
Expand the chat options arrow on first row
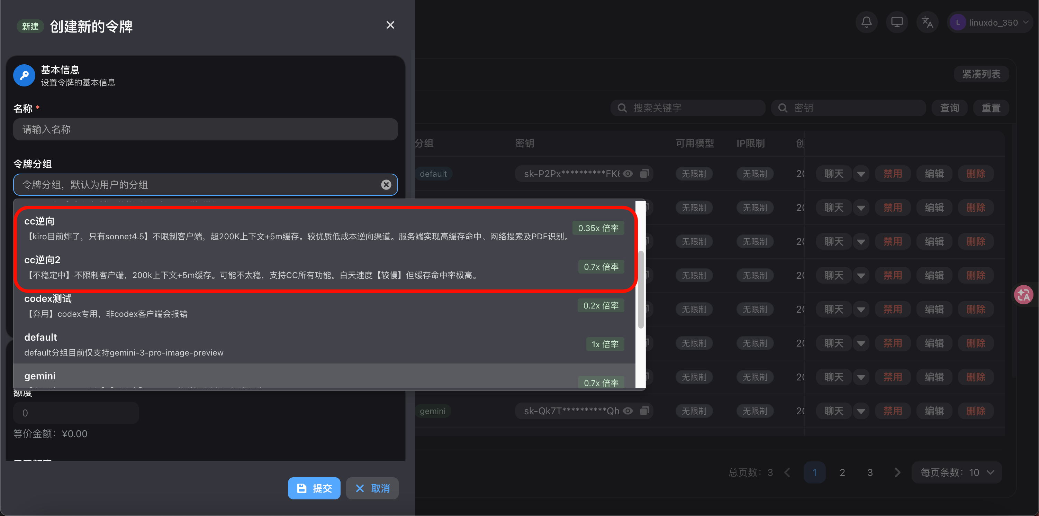pyautogui.click(x=861, y=173)
